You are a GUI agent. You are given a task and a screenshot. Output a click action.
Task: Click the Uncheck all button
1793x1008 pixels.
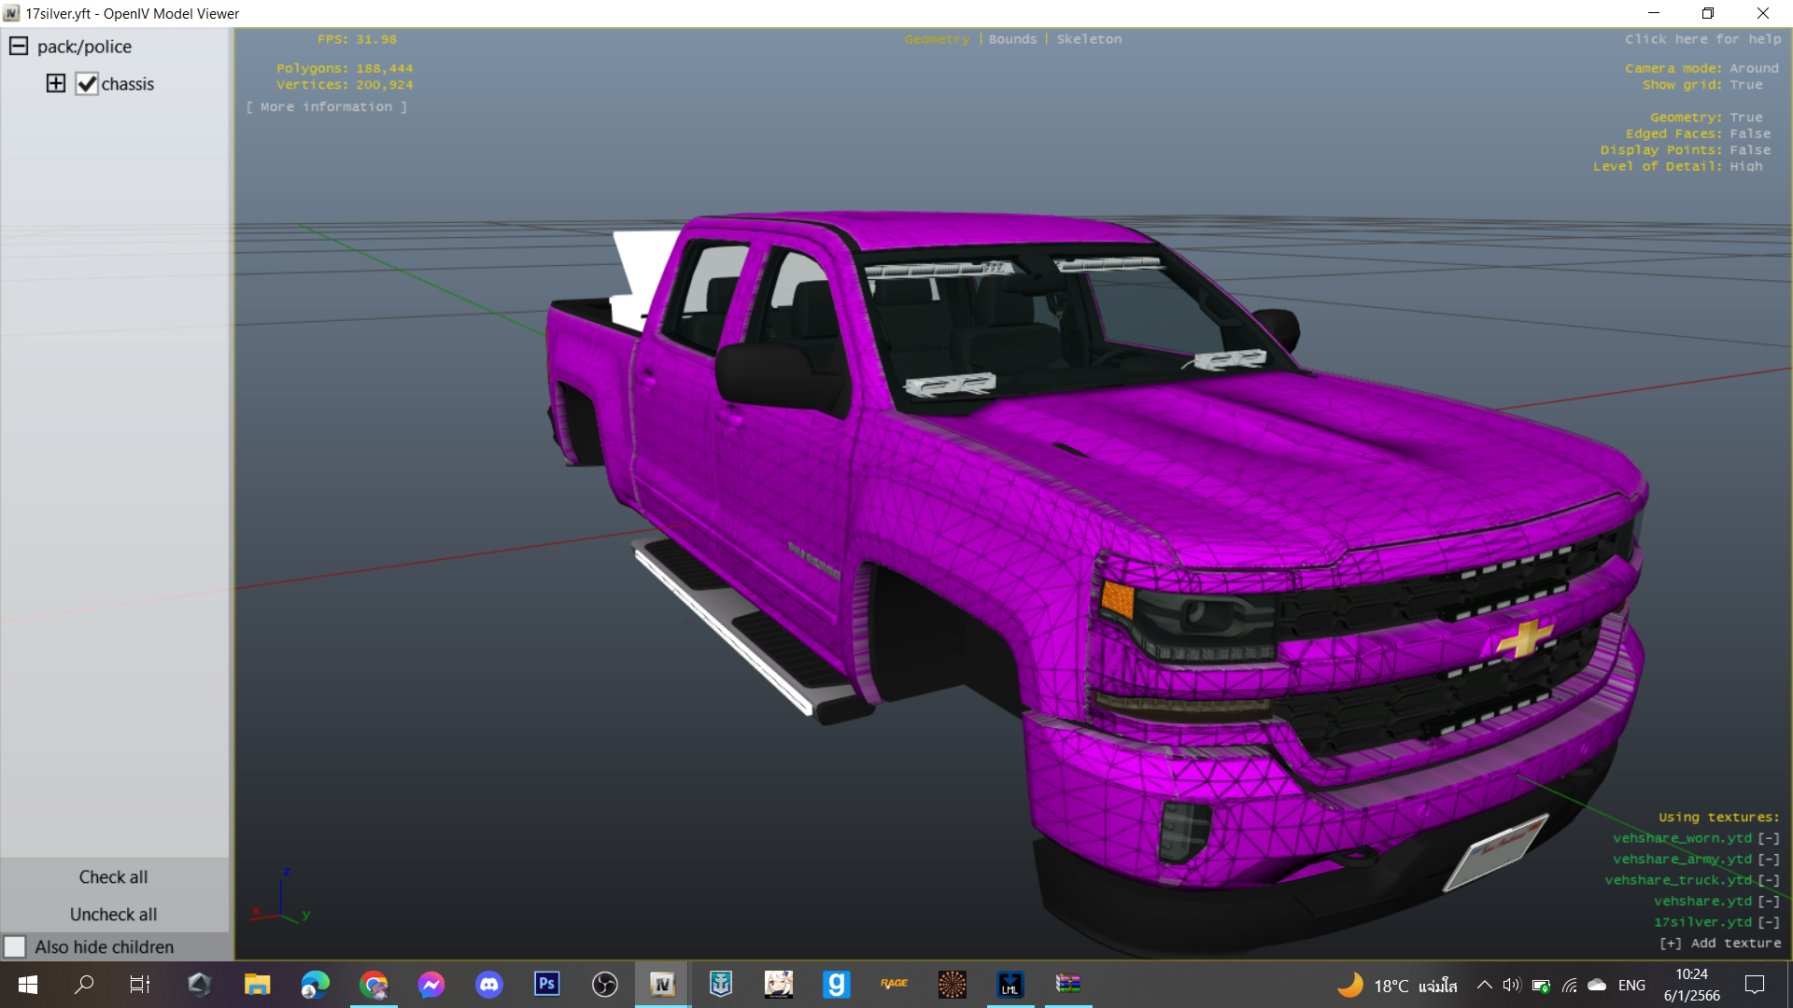click(113, 915)
